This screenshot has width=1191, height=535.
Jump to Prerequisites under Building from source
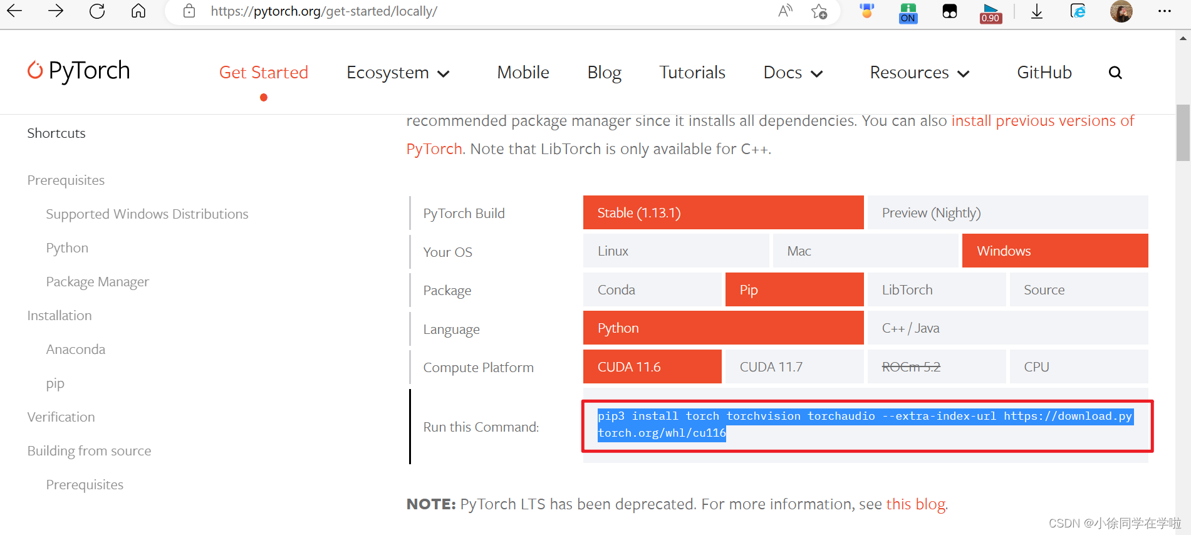(x=85, y=485)
